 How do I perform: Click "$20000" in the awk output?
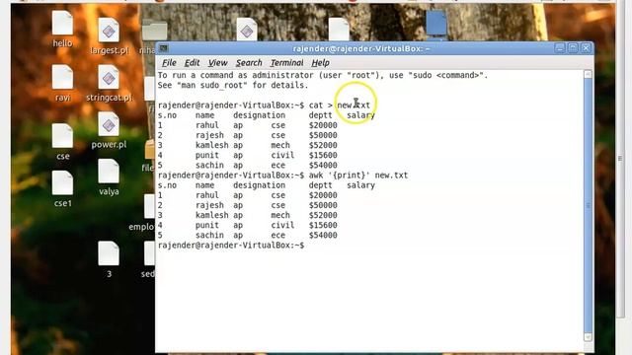(323, 195)
